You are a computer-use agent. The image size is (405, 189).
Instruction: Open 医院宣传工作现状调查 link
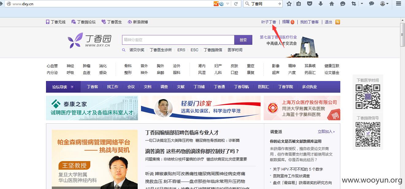pos(291,176)
